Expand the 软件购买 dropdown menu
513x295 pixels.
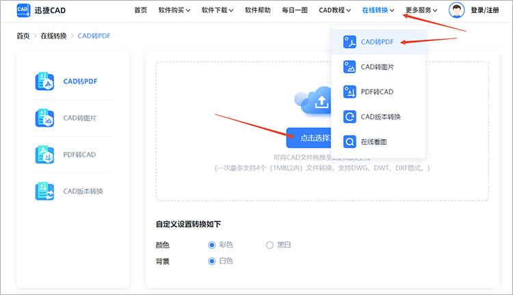point(174,10)
